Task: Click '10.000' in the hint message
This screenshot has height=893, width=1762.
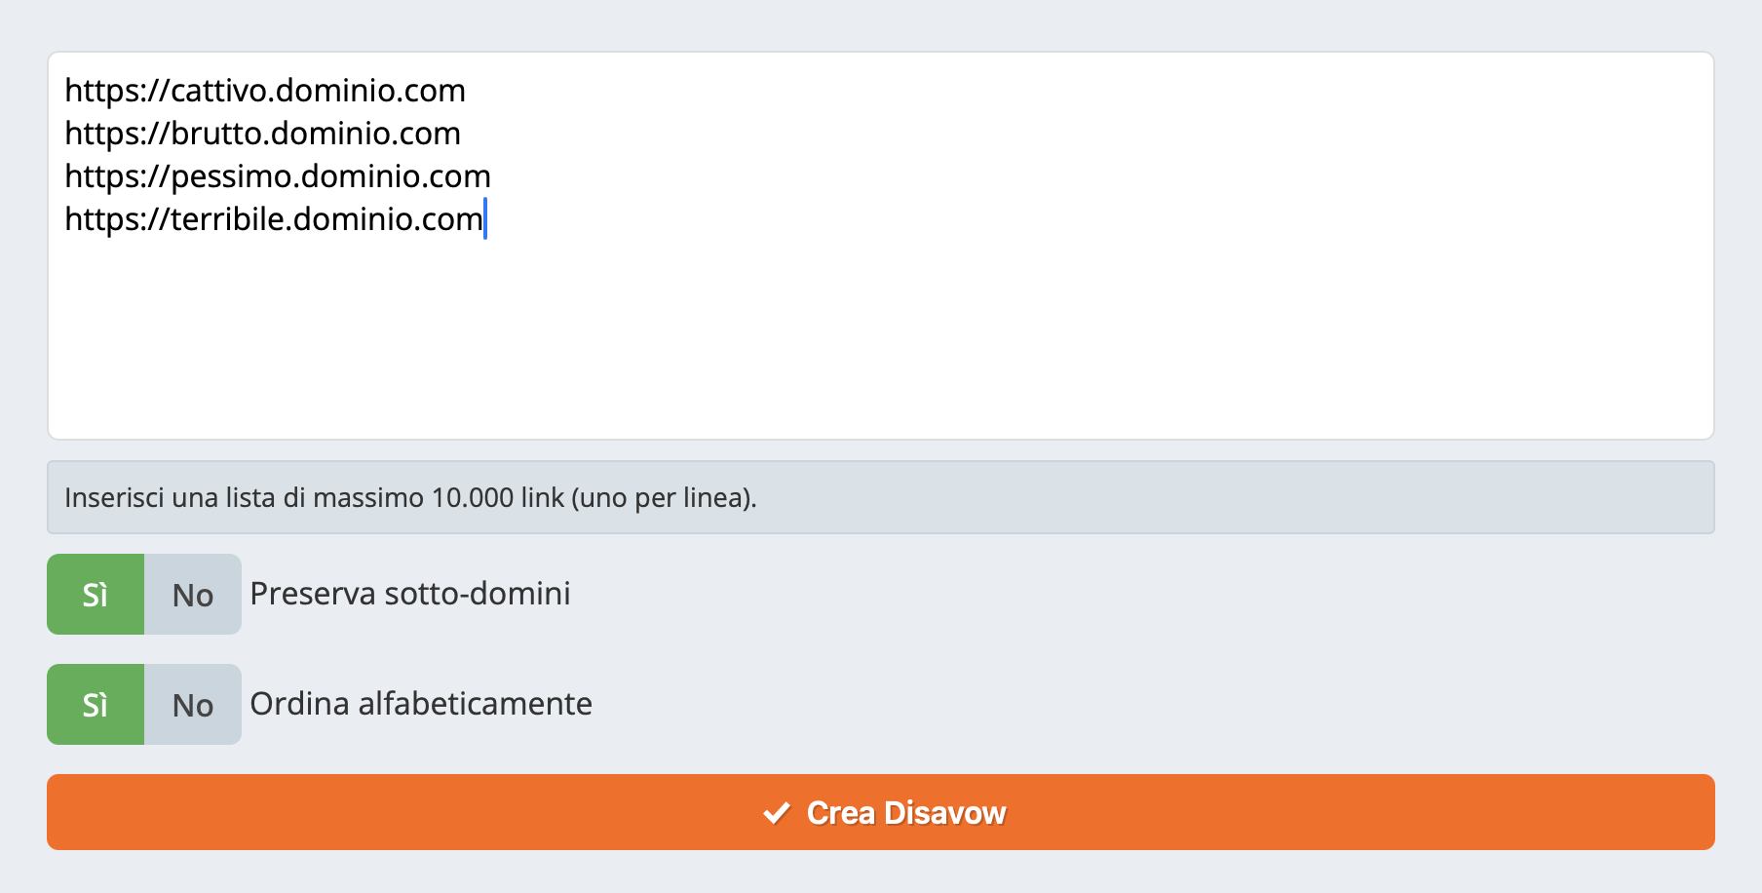Action: coord(473,498)
